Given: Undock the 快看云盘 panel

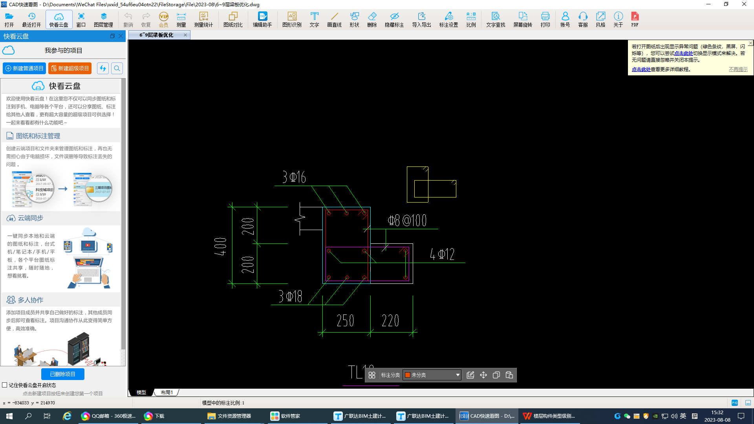Looking at the screenshot, I should point(112,36).
